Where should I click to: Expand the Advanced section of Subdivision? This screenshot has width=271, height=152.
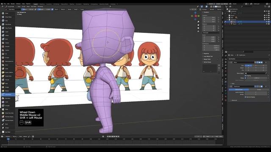click(234, 100)
